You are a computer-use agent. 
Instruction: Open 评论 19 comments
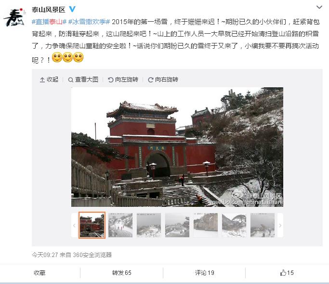205,272
